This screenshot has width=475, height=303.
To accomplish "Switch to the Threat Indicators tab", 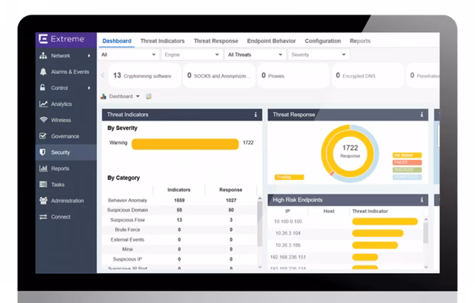I will [x=162, y=41].
